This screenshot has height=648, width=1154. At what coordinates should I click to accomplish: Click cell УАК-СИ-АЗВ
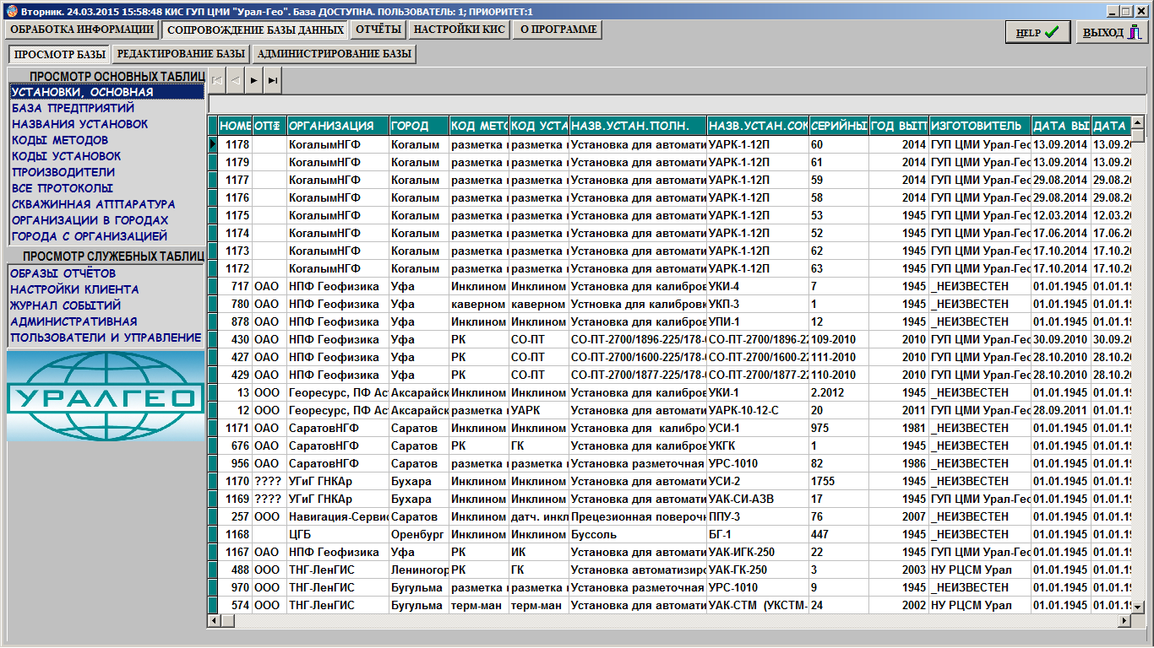(757, 499)
